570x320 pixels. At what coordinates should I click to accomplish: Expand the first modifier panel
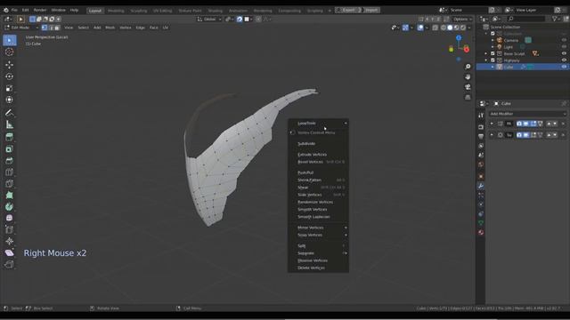pyautogui.click(x=492, y=124)
